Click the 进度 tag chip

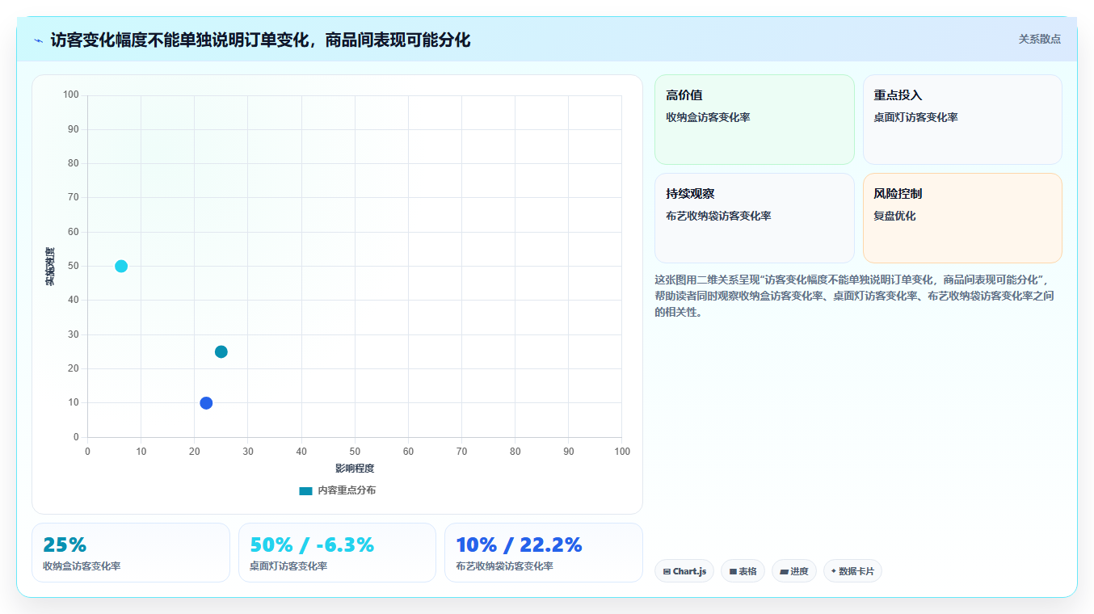coord(794,571)
